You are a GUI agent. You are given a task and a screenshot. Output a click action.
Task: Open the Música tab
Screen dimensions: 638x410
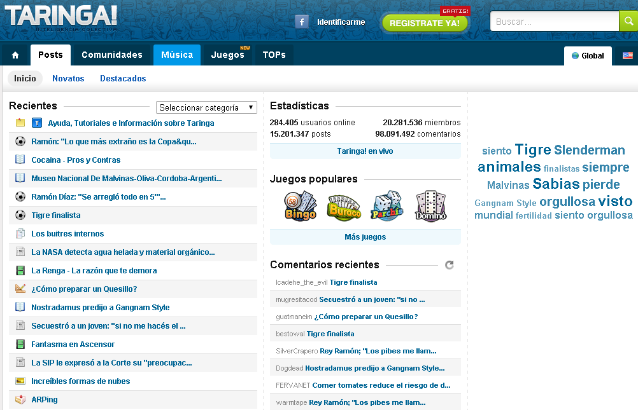(177, 55)
